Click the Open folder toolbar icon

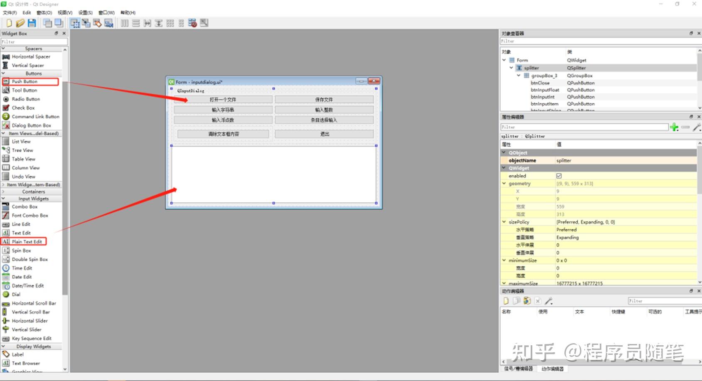pyautogui.click(x=20, y=23)
